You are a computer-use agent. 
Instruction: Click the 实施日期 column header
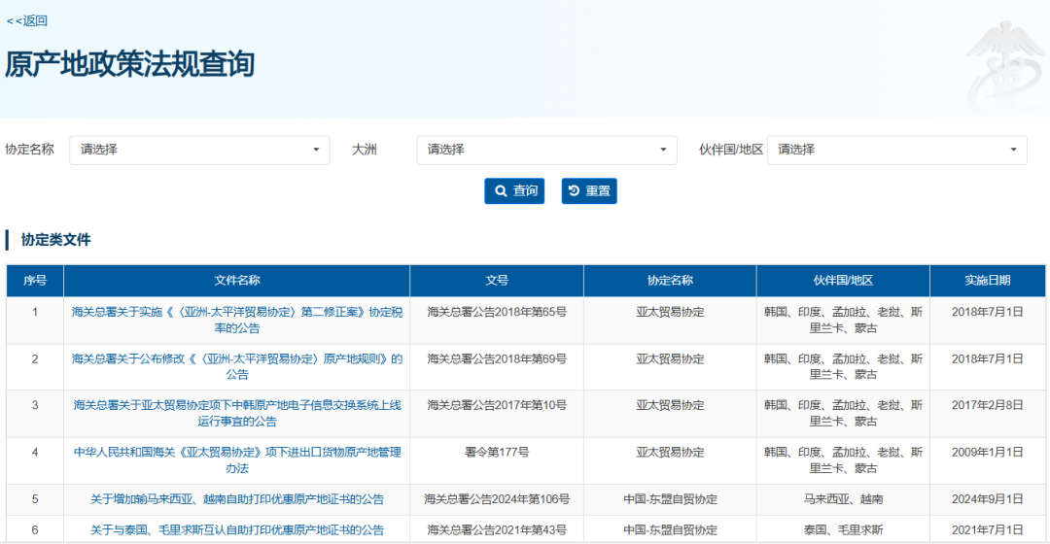tap(988, 281)
